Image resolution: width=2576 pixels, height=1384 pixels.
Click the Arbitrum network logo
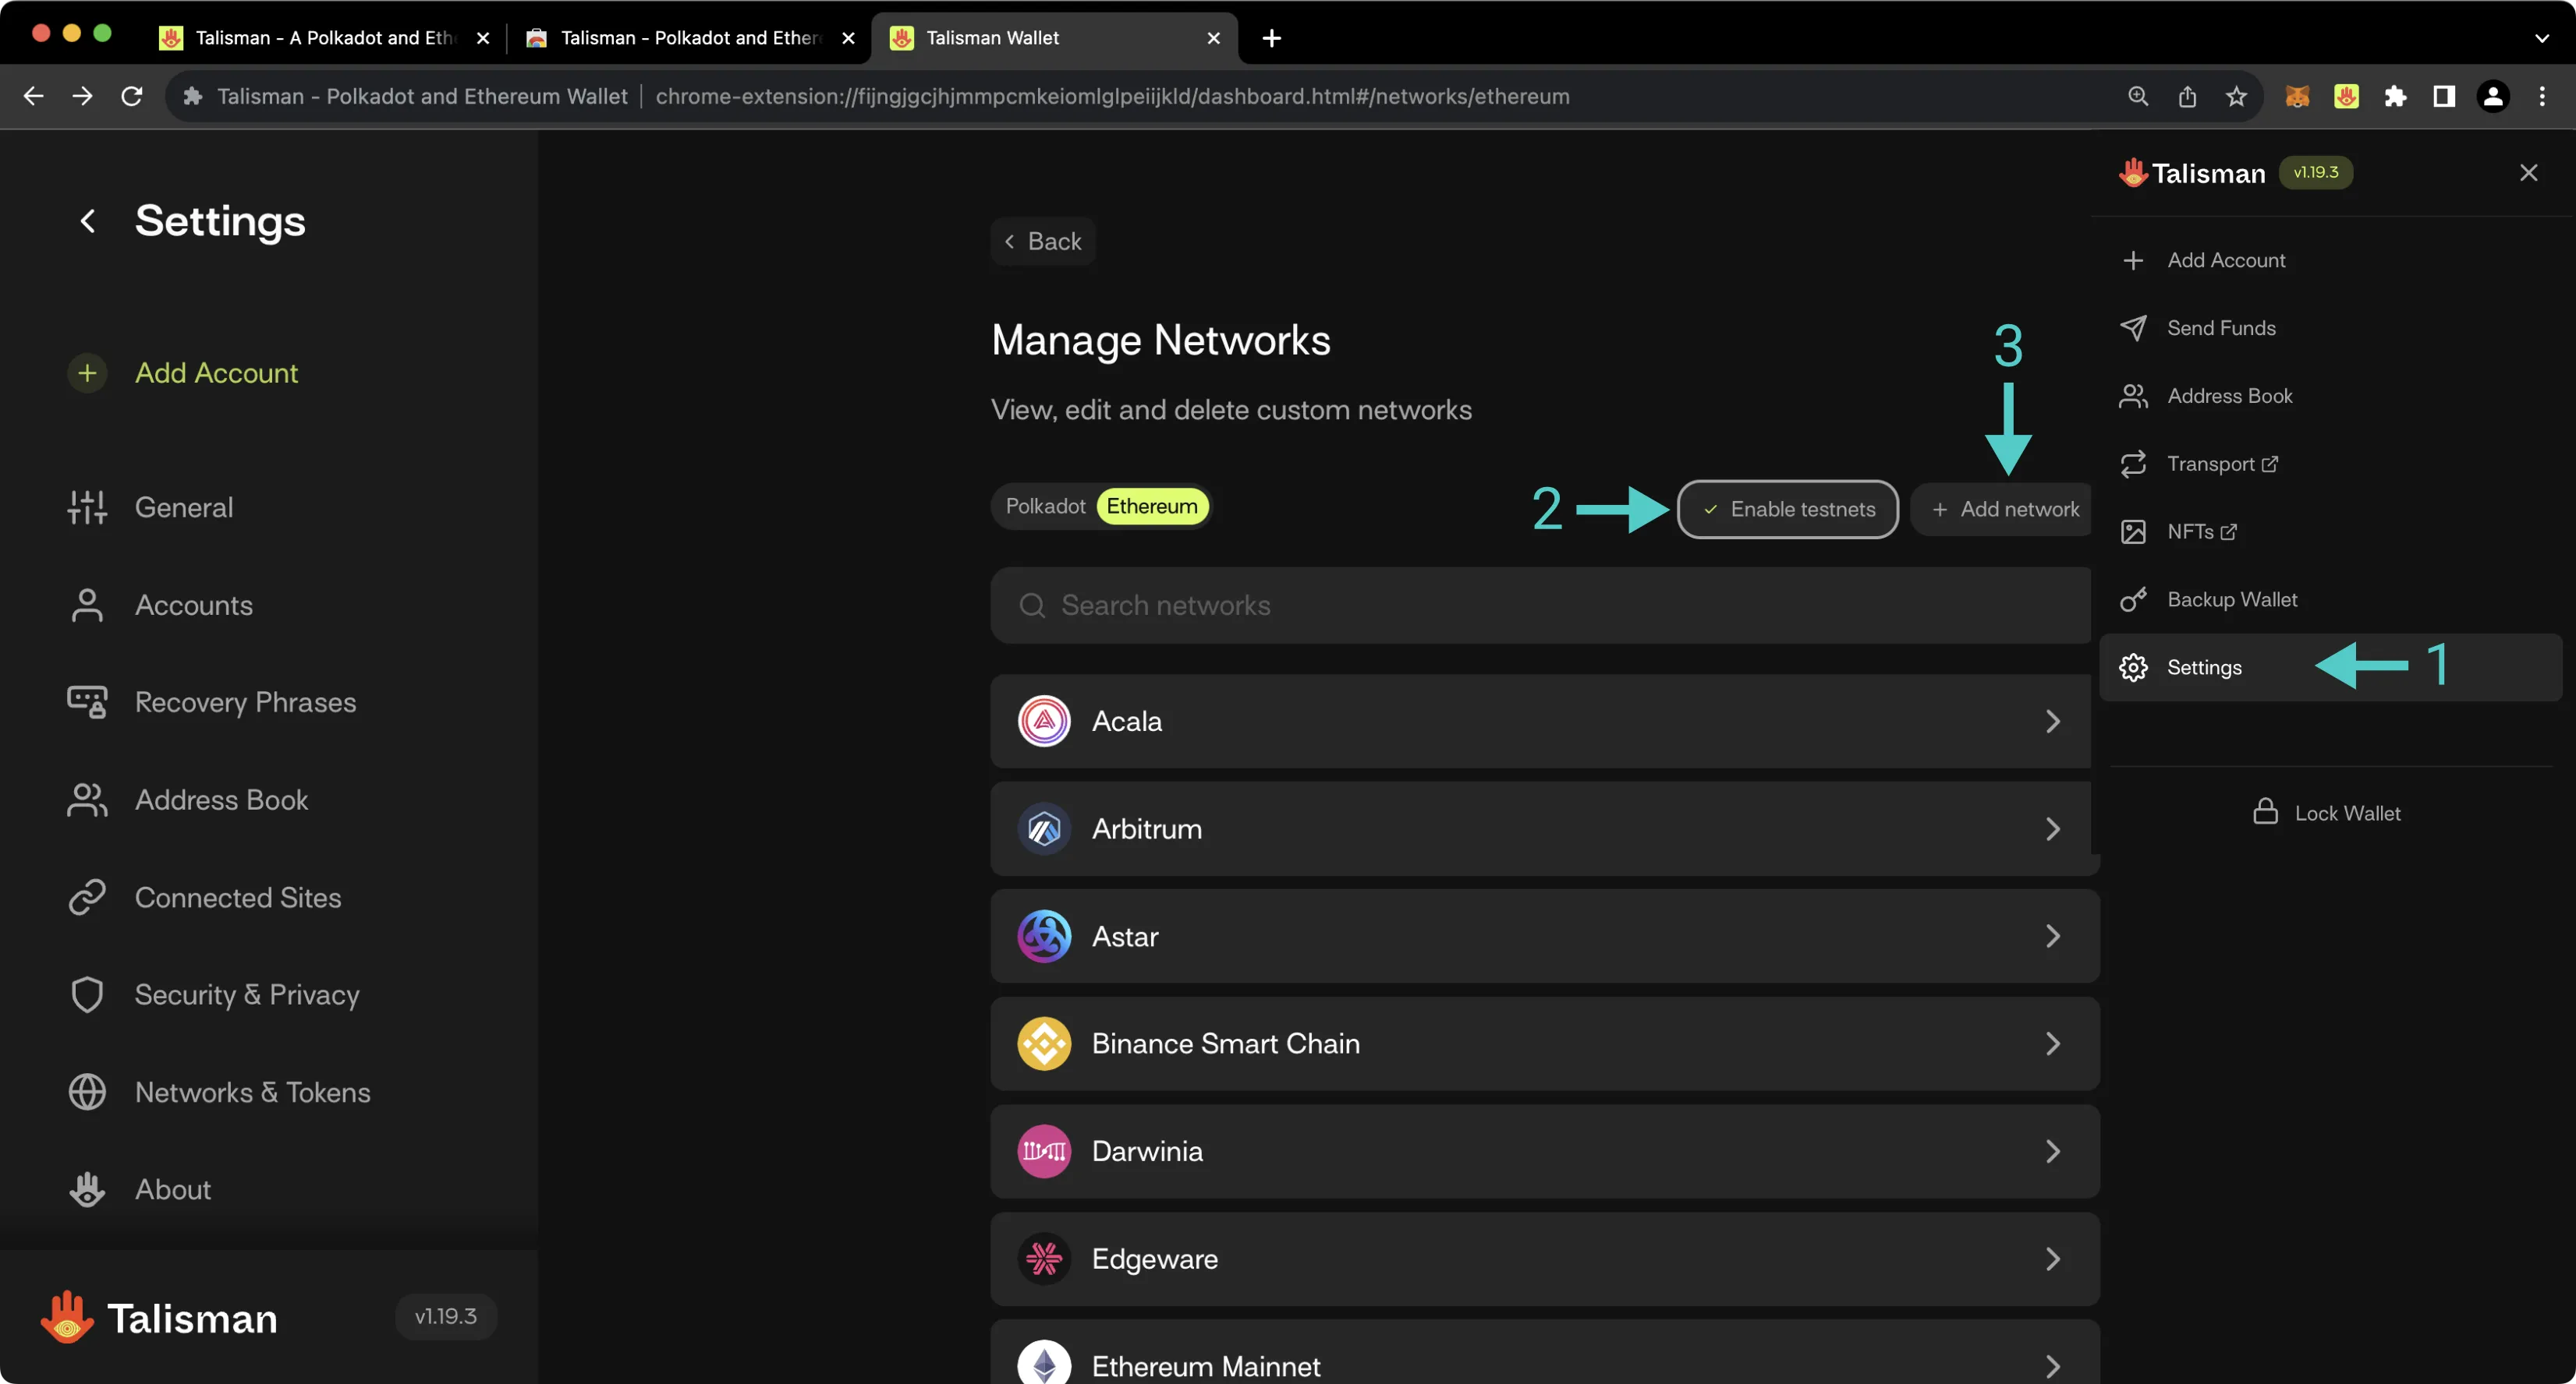[x=1044, y=829]
